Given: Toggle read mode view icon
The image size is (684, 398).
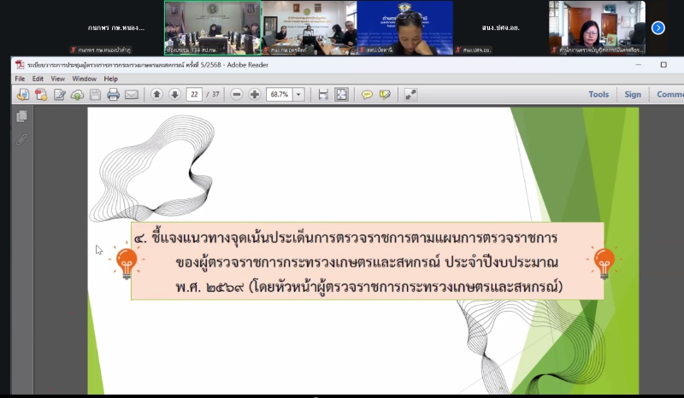Looking at the screenshot, I should click(410, 95).
